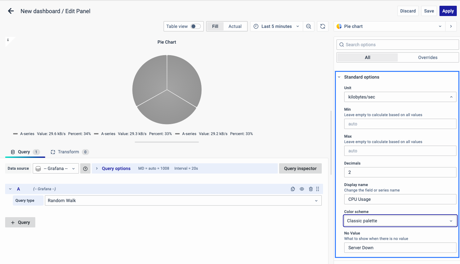460x264 pixels.
Task: Open the Unit dropdown showing kilobytes/sec
Action: (400, 97)
